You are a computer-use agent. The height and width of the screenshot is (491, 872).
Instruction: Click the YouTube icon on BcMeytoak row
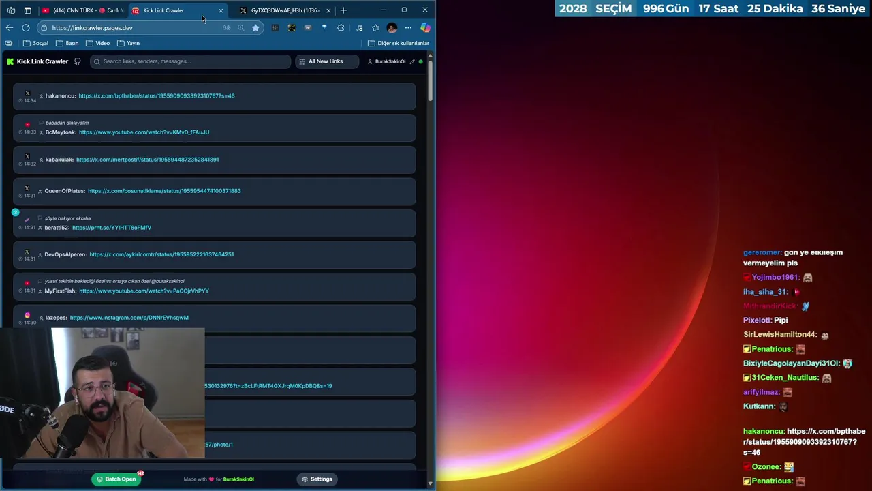click(27, 125)
